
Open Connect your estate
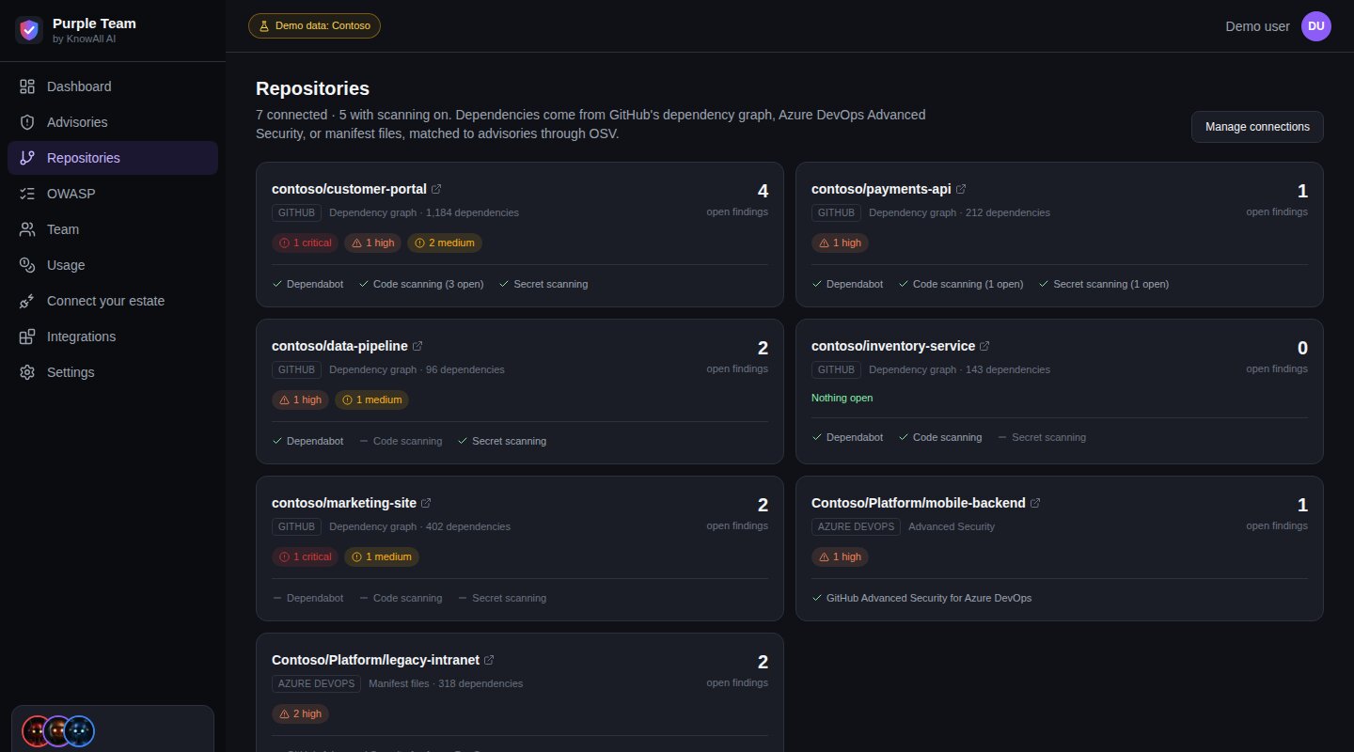pyautogui.click(x=113, y=301)
